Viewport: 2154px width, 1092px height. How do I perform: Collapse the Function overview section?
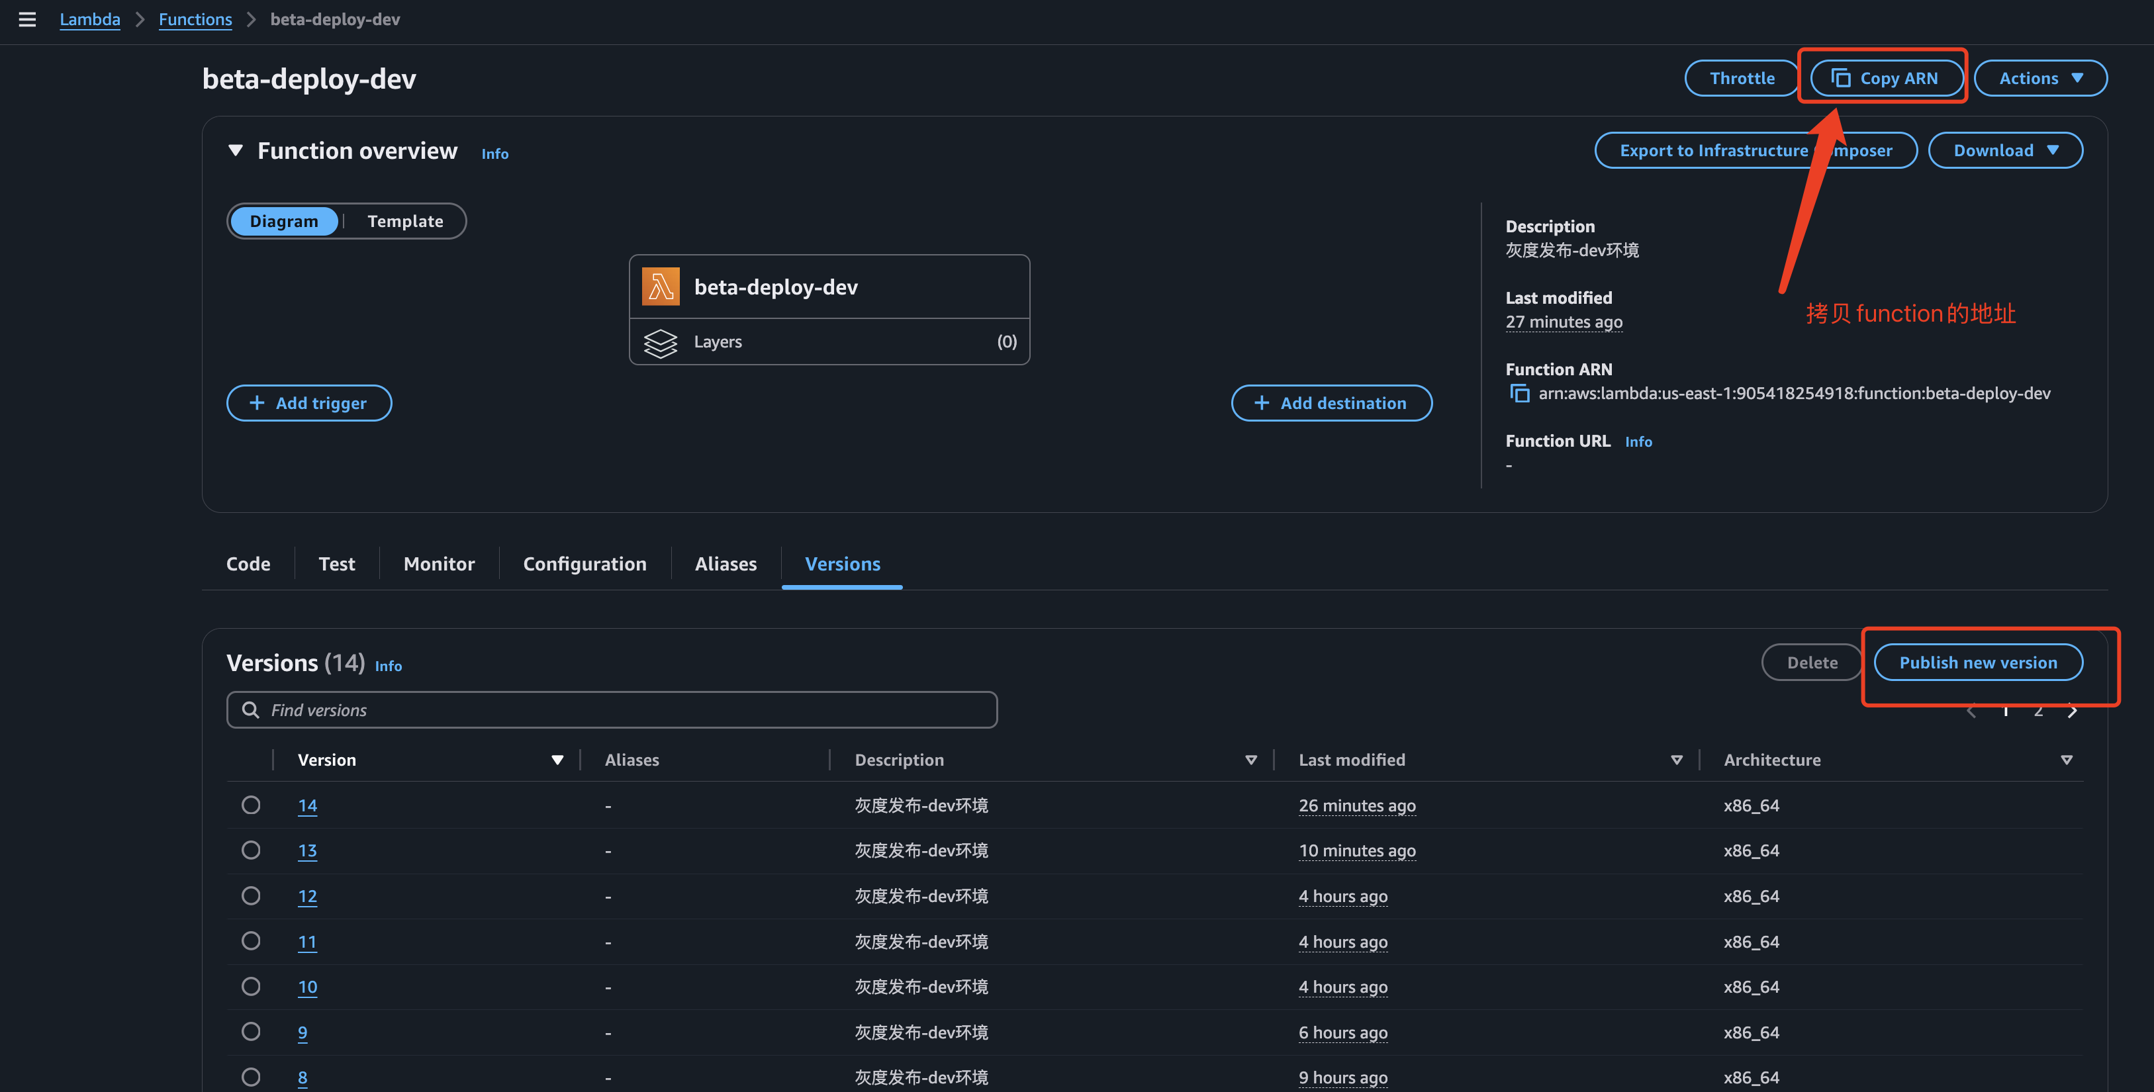pyautogui.click(x=236, y=150)
